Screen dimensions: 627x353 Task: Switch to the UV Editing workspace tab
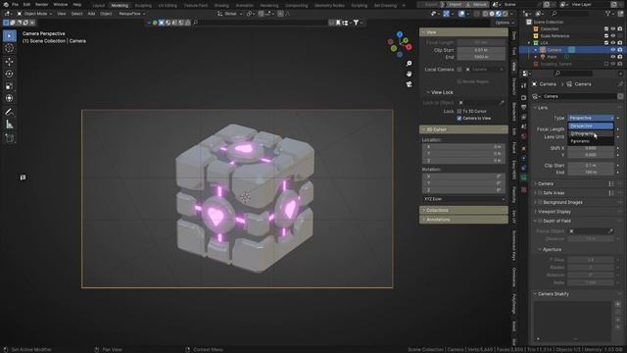tap(168, 6)
